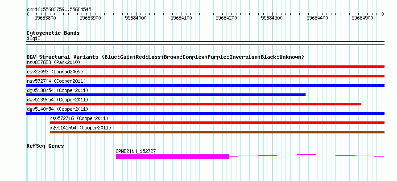Click the esv22093 (Conrad2009) red bar
Viewport: 397px width, 181px height.
pyautogui.click(x=205, y=76)
